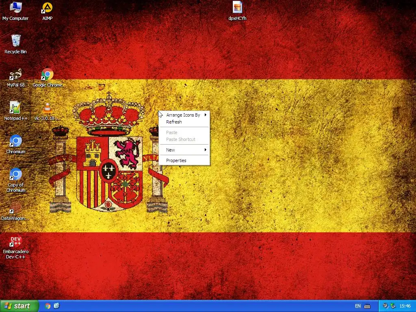Click the 15:46 taskbar clock

tap(405, 306)
